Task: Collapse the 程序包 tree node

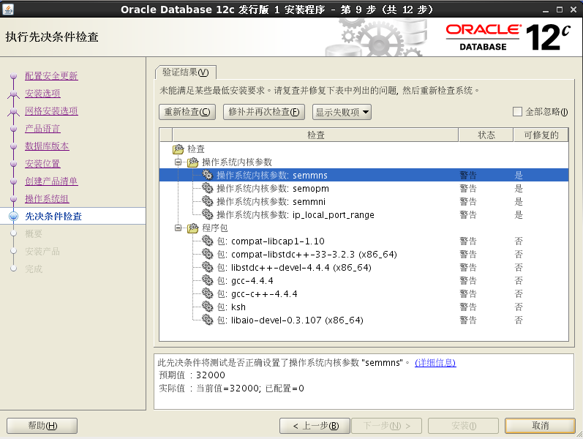Action: 178,228
